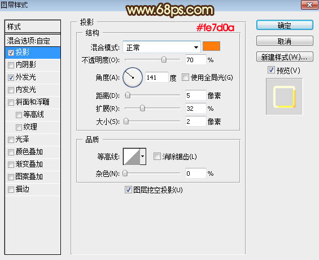The image size is (319, 260).
Task: Open the 外发光 outer glow settings row
Action: tap(33, 77)
